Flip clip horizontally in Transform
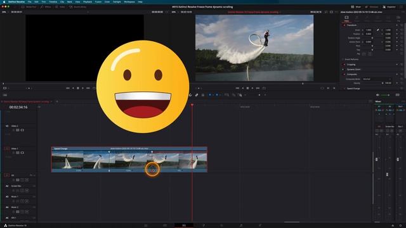406x228 pixels. [364, 54]
